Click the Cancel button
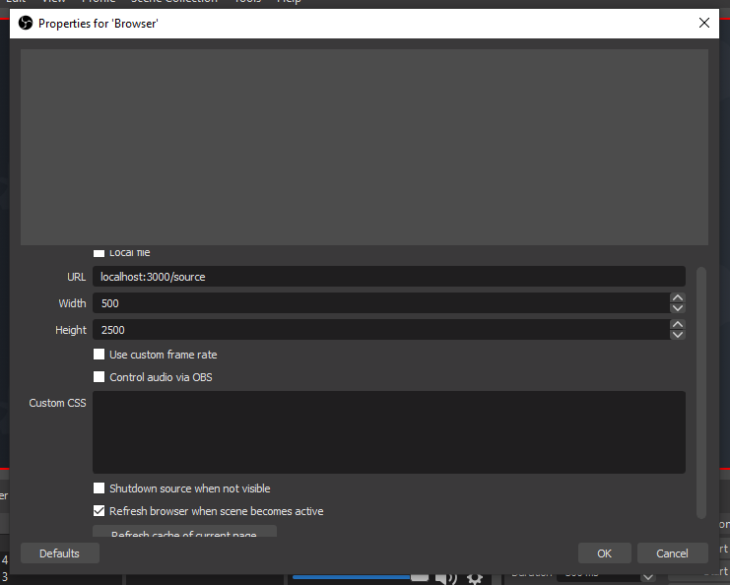The image size is (730, 585). click(x=672, y=552)
